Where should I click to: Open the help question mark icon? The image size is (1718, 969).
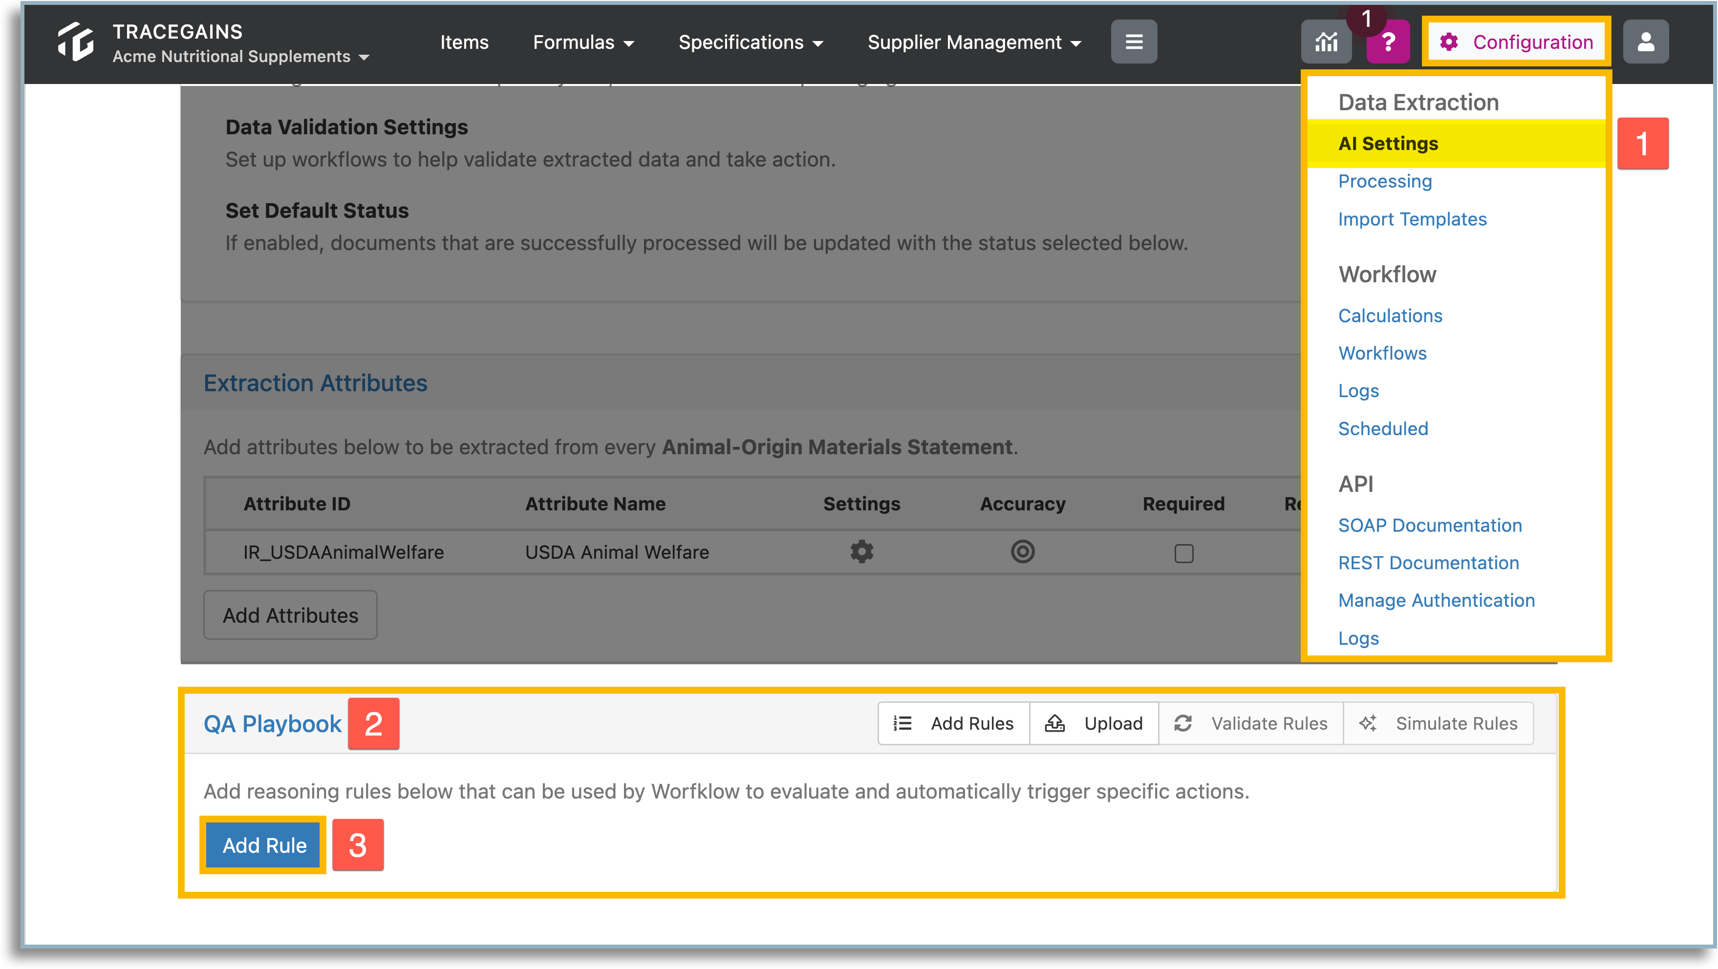(1388, 42)
